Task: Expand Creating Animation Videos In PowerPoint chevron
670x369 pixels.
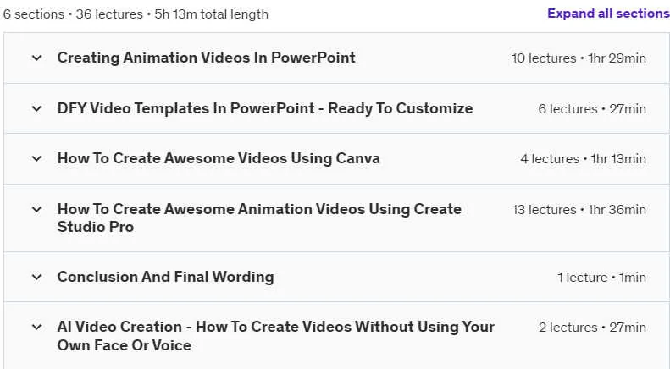Action: click(36, 58)
